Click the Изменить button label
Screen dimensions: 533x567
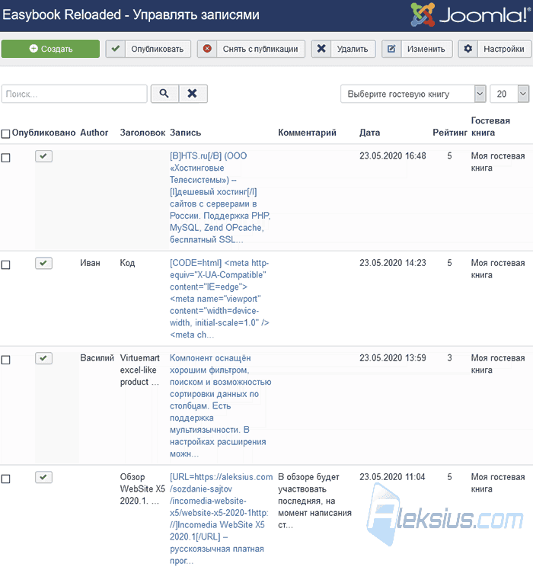coord(426,49)
